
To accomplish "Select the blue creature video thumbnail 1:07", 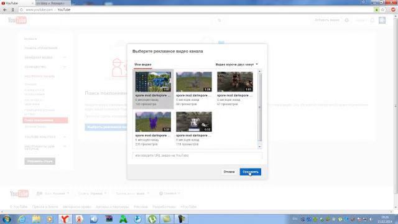I will [153, 82].
